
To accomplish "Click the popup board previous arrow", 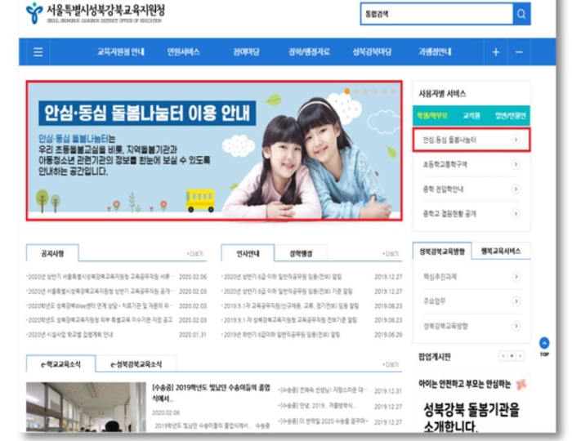I will pyautogui.click(x=503, y=356).
